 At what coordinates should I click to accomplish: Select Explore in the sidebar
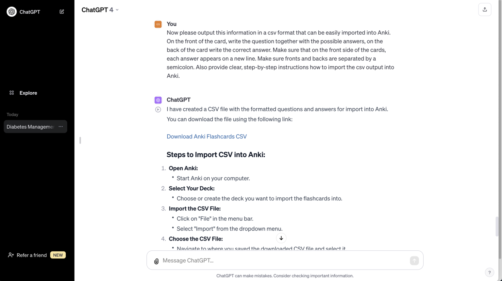[28, 93]
